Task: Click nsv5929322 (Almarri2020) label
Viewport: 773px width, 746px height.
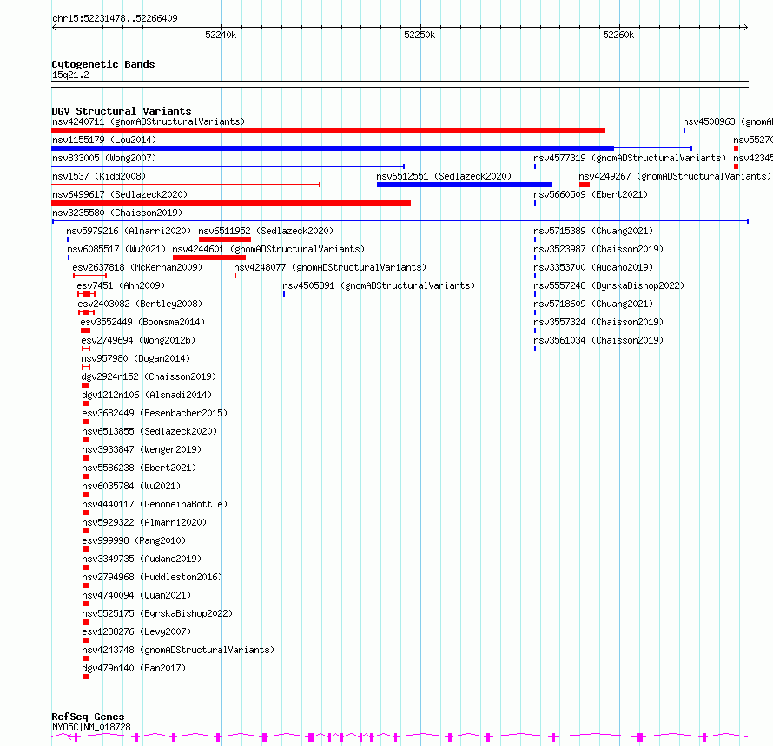Action: [x=144, y=522]
